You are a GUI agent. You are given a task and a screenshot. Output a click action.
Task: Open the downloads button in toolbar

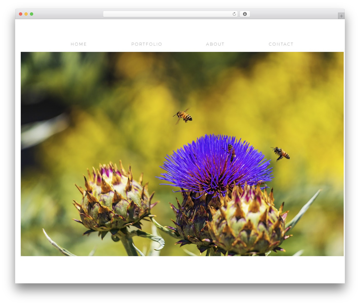click(245, 14)
